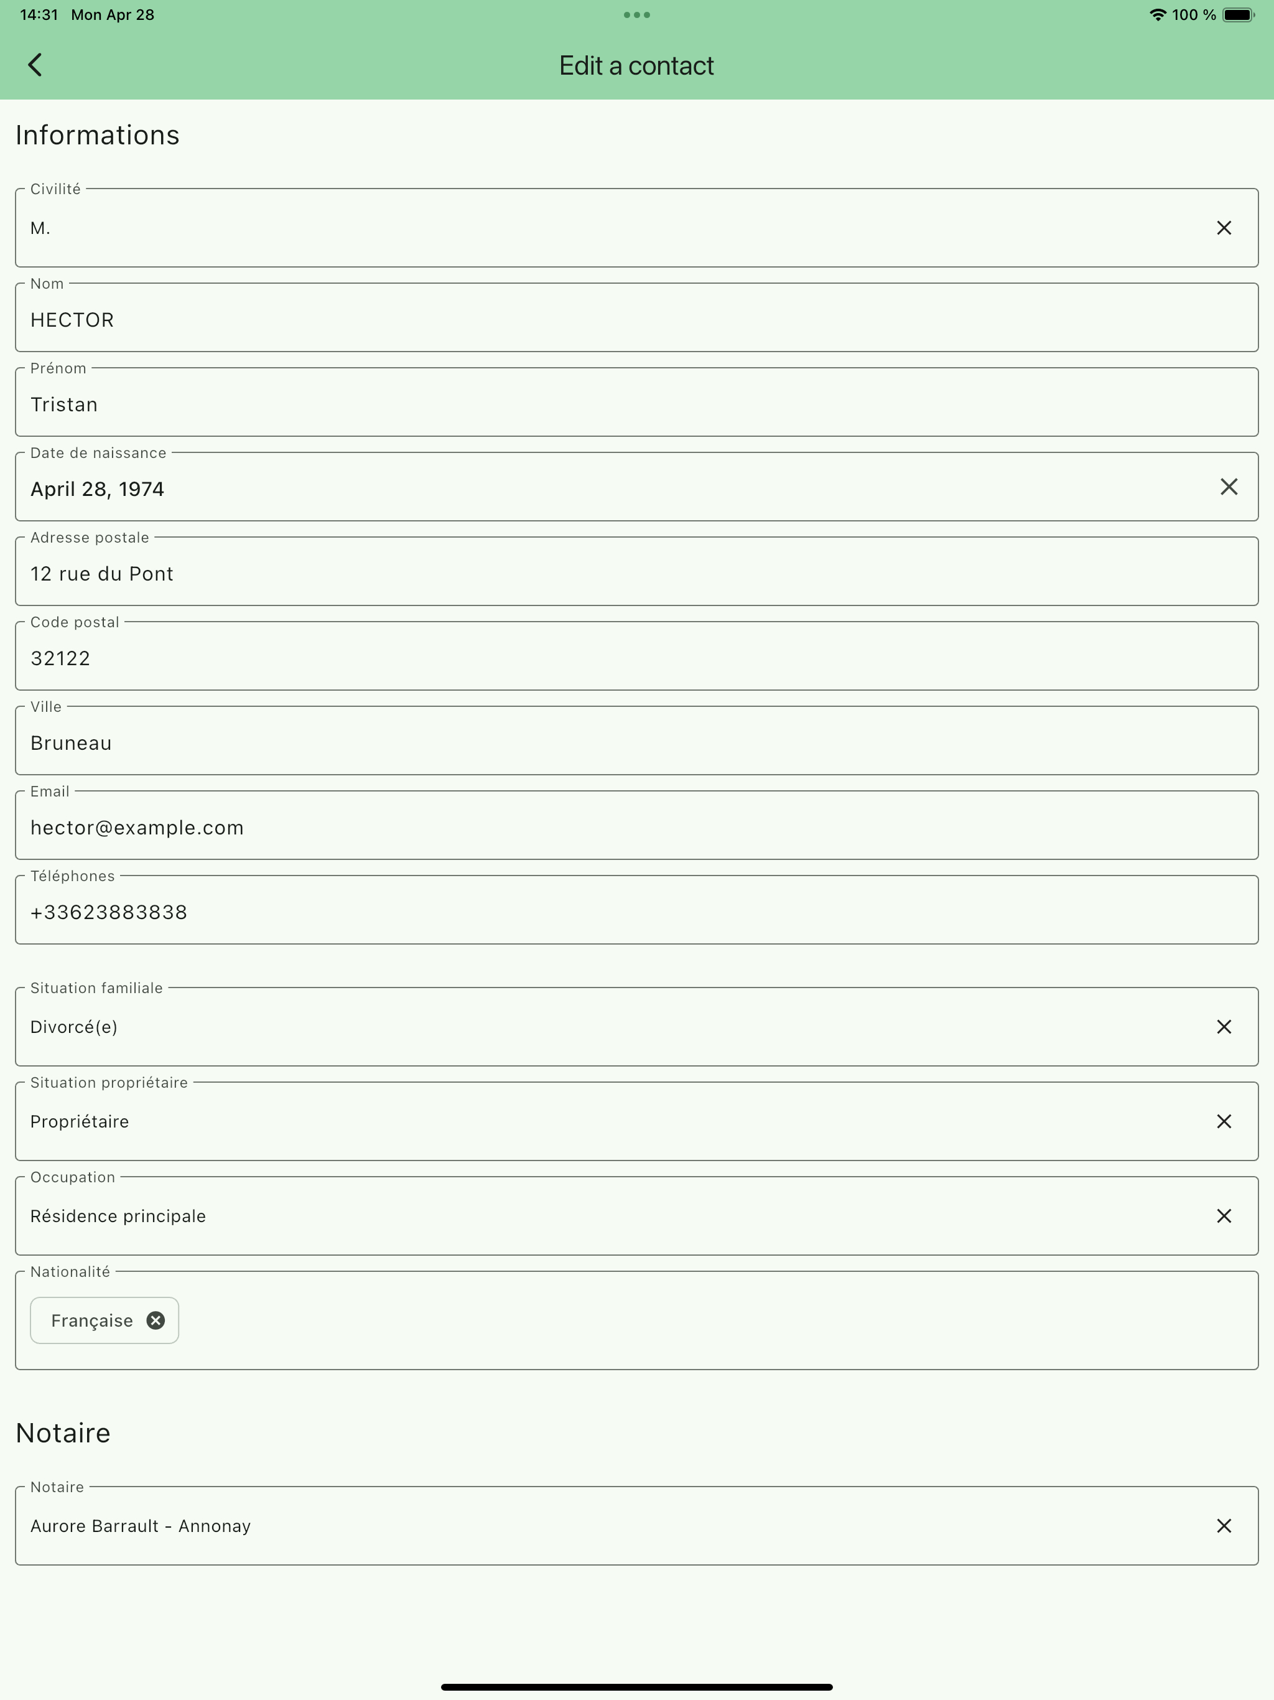Clear the Date de naissance value
This screenshot has height=1700, width=1274.
[x=1229, y=487]
